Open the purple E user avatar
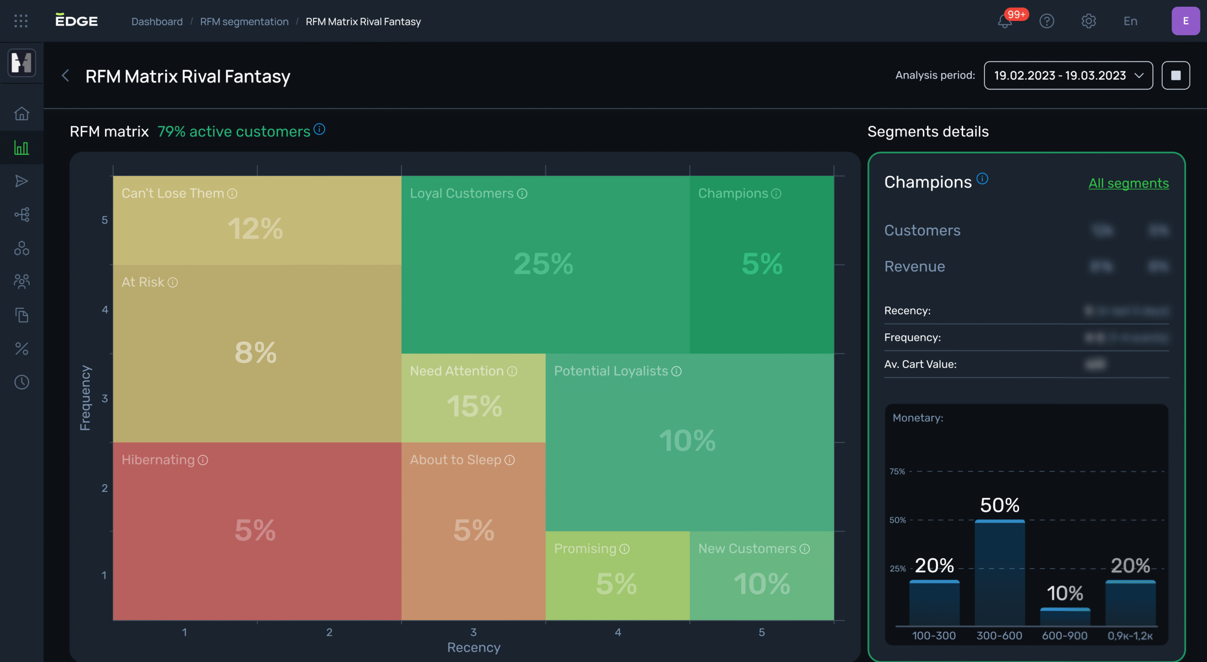1207x662 pixels. pyautogui.click(x=1185, y=21)
